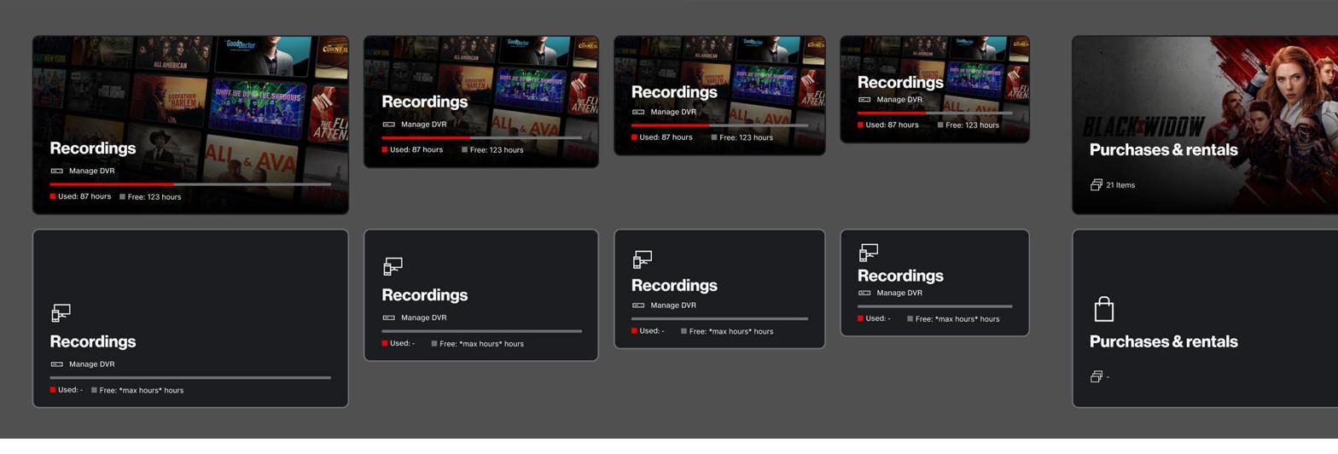This screenshot has width=1338, height=454.
Task: Click "Used: 87 hours" on the largest artwork Recordings card
Action: click(84, 196)
